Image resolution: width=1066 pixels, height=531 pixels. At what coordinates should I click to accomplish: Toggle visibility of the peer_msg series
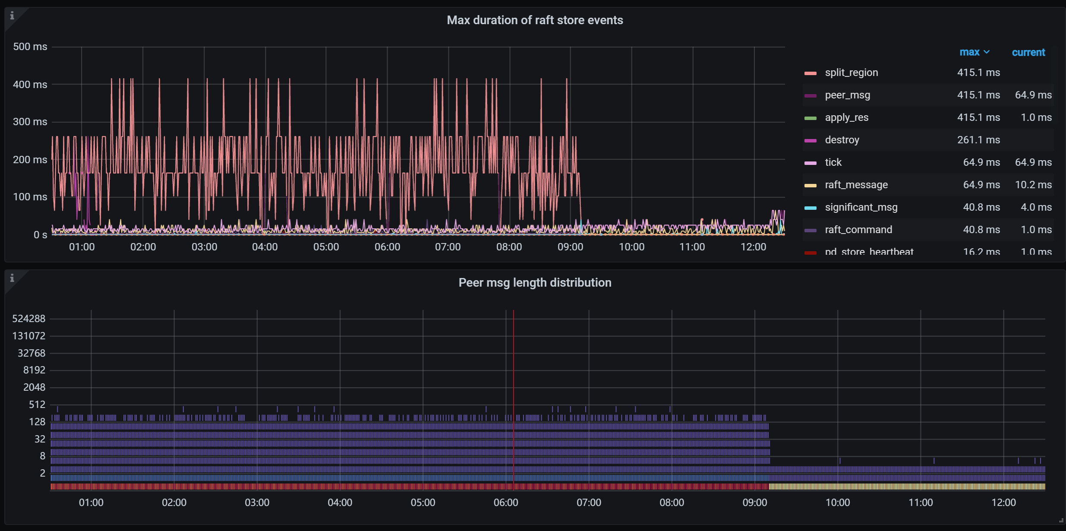pyautogui.click(x=847, y=95)
